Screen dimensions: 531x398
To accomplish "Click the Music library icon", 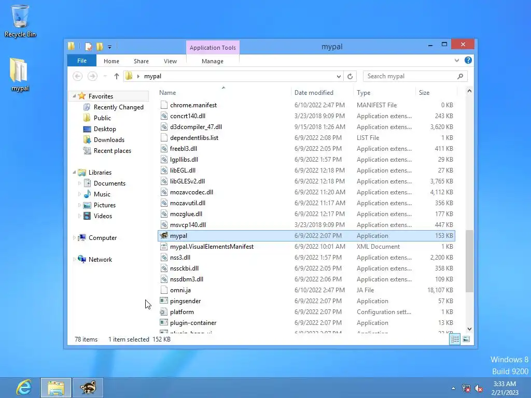I will (x=87, y=194).
